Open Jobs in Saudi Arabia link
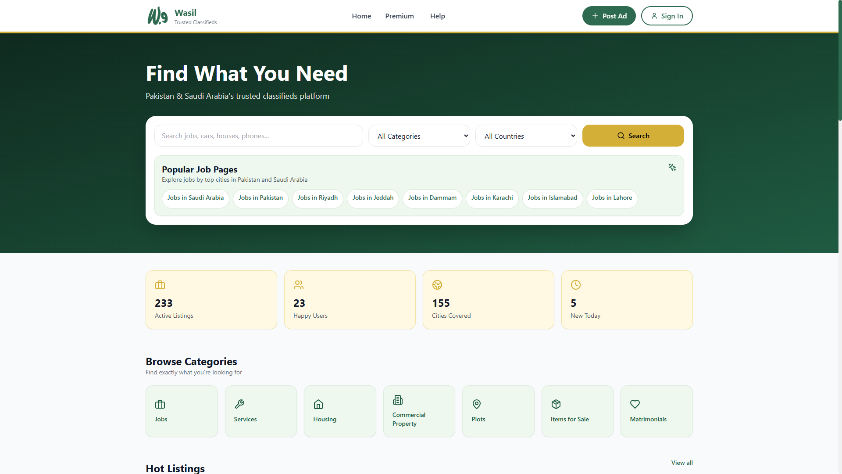This screenshot has width=842, height=474. (x=196, y=198)
